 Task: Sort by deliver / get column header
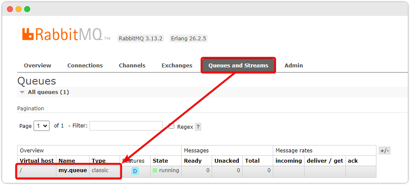click(325, 161)
